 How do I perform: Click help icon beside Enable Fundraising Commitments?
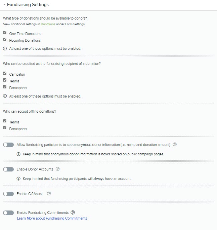click(x=73, y=213)
